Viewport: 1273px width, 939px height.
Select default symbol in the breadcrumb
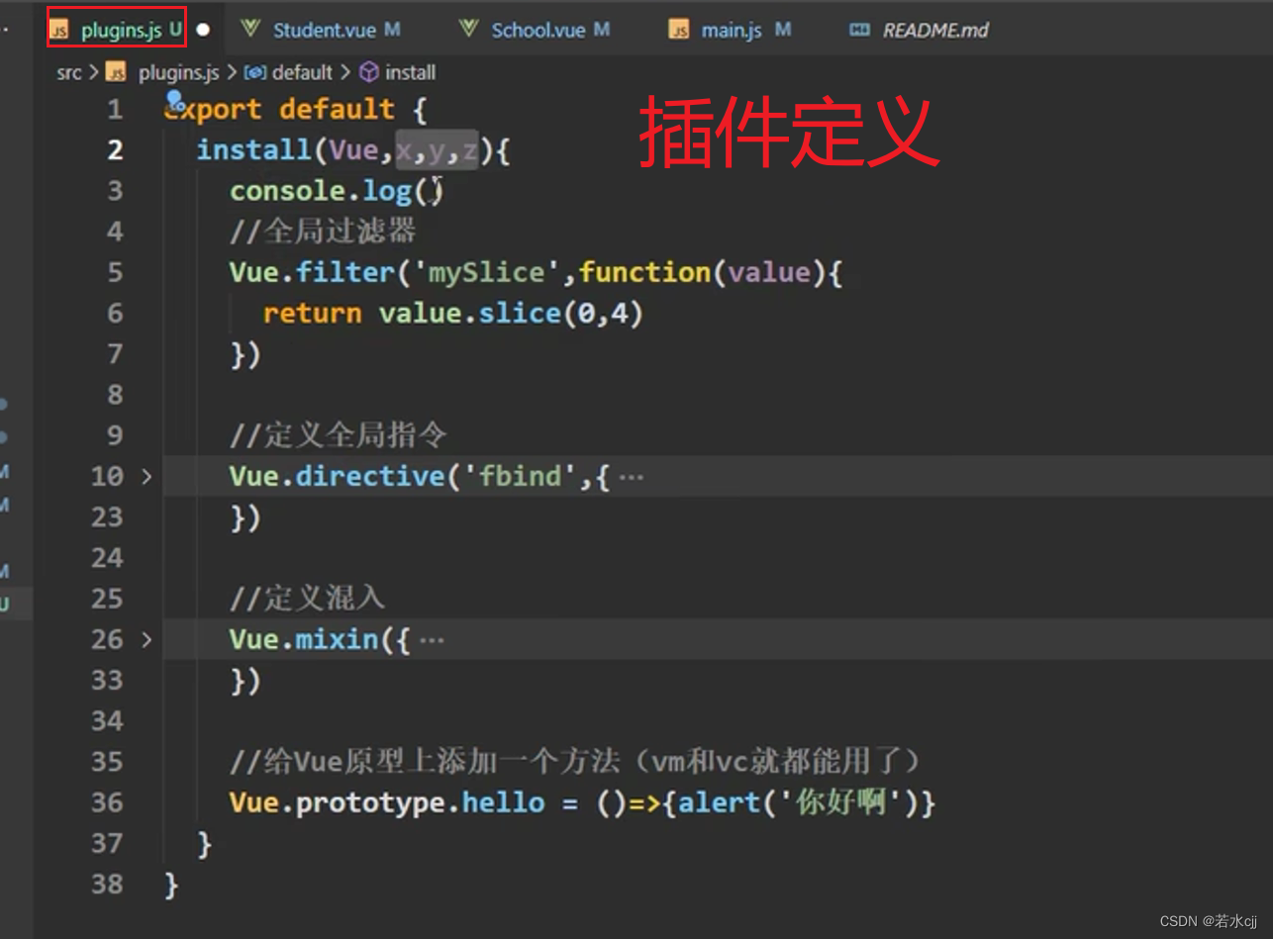pos(302,72)
